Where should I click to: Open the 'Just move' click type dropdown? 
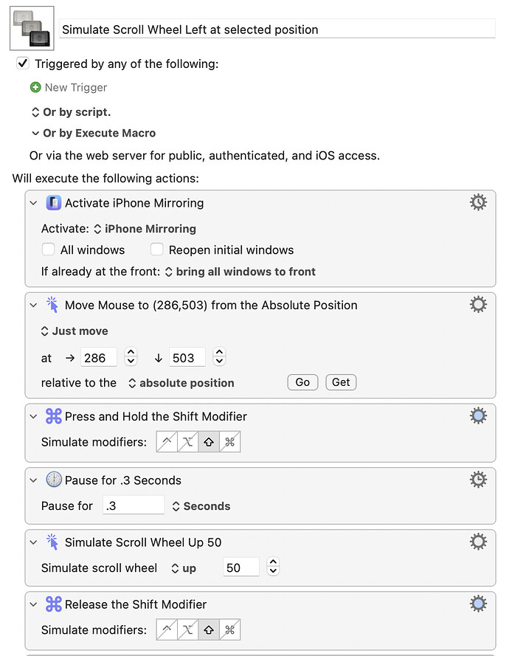tap(75, 331)
